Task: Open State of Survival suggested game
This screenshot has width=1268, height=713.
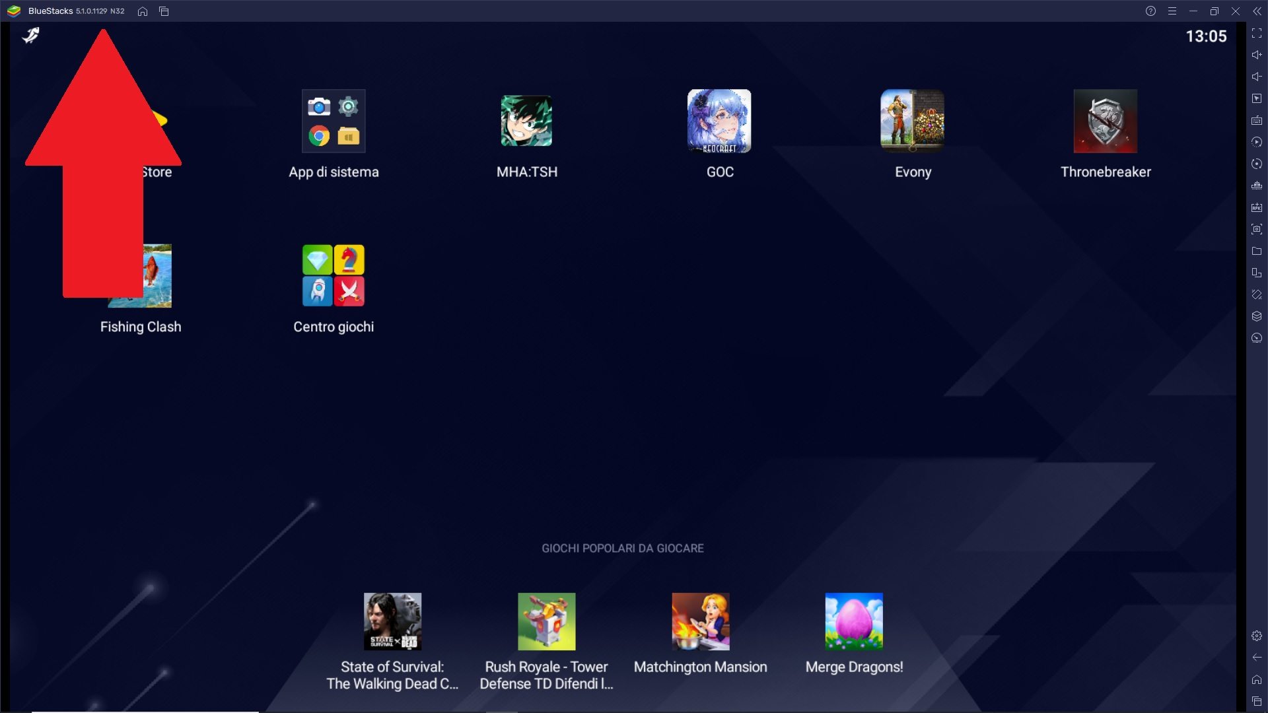Action: coord(392,621)
